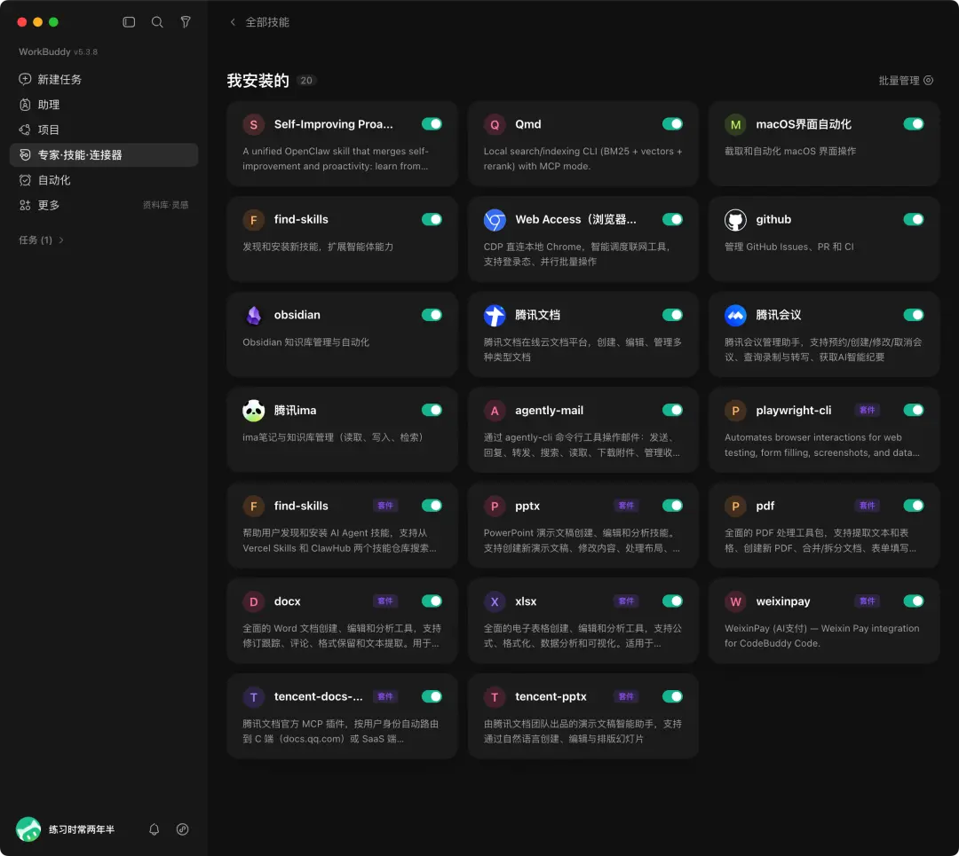Click the tencent-pptx T icon

[495, 696]
